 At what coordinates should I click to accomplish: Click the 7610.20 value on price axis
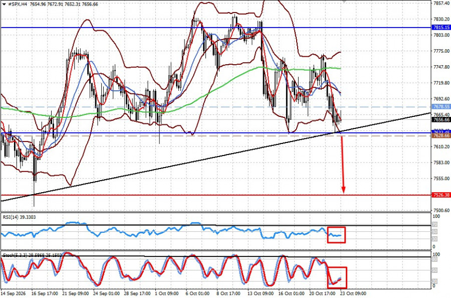click(441, 146)
